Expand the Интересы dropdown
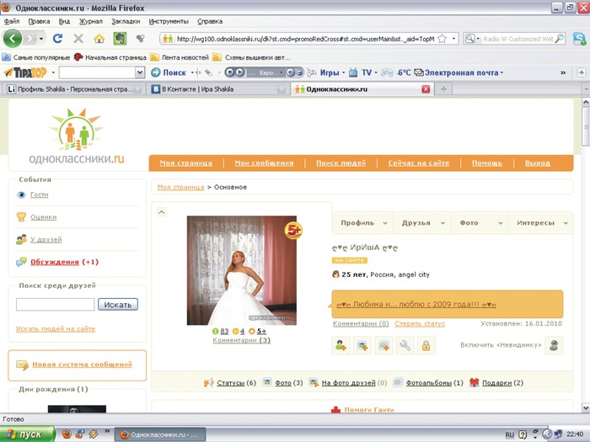Viewport: 590px width, 442px height. coord(566,223)
